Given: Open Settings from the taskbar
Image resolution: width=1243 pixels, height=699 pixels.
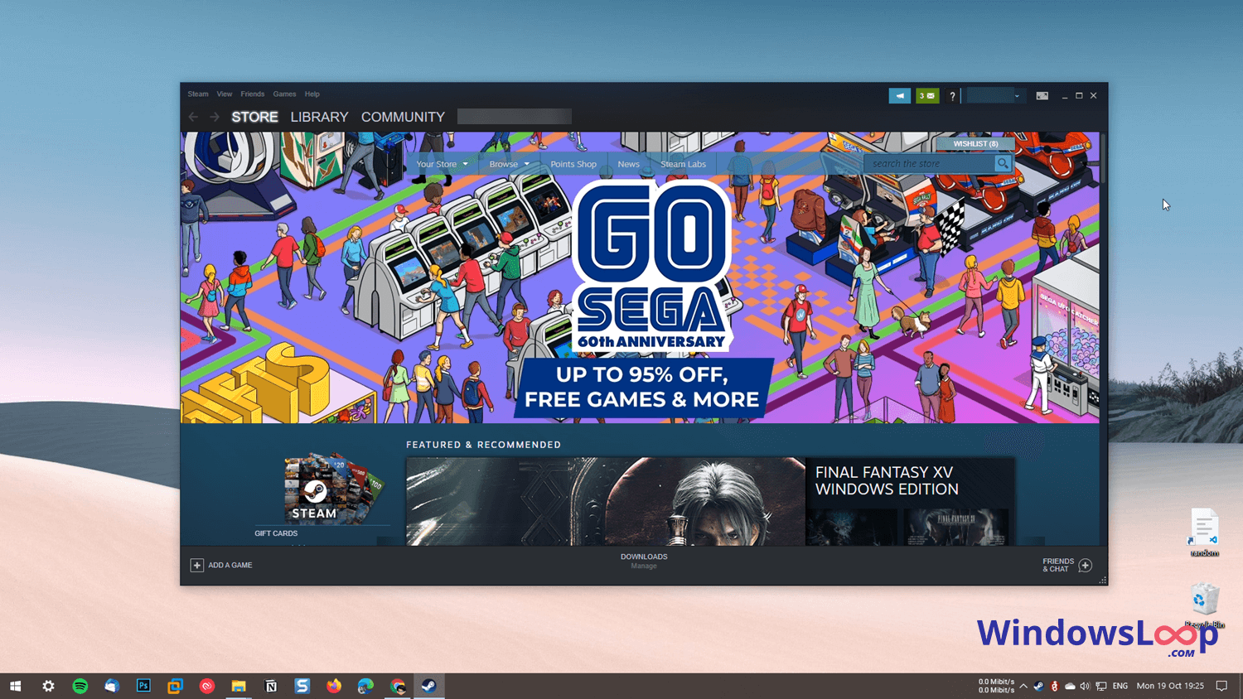Looking at the screenshot, I should 48,686.
